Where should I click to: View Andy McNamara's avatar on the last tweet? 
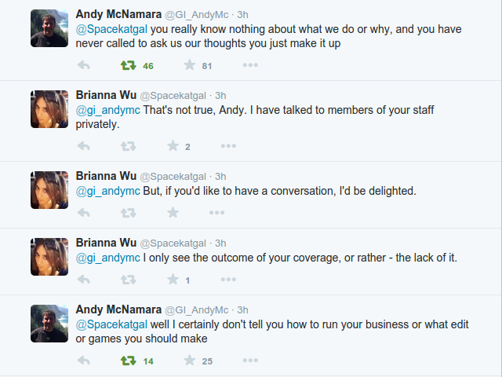click(49, 324)
